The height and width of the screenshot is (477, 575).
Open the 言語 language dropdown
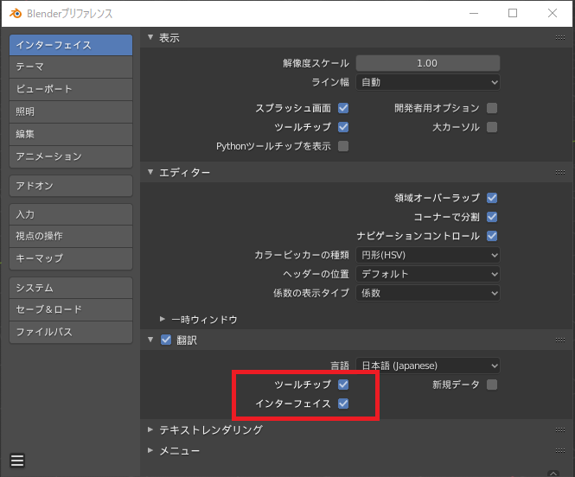428,366
